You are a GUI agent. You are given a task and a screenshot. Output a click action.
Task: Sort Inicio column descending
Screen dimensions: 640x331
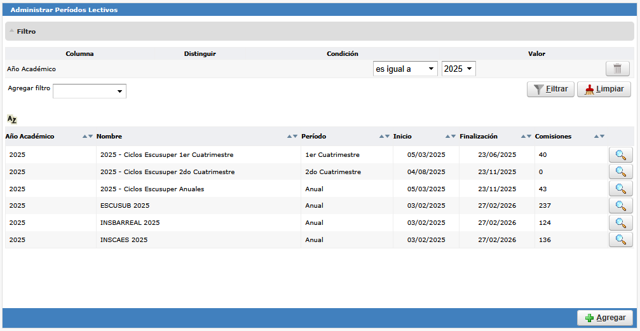tap(454, 137)
